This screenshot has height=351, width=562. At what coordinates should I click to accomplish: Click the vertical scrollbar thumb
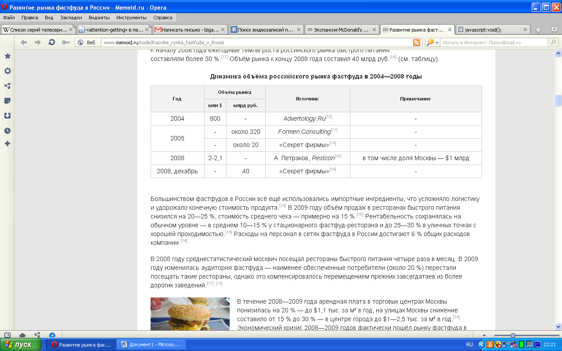(x=558, y=100)
